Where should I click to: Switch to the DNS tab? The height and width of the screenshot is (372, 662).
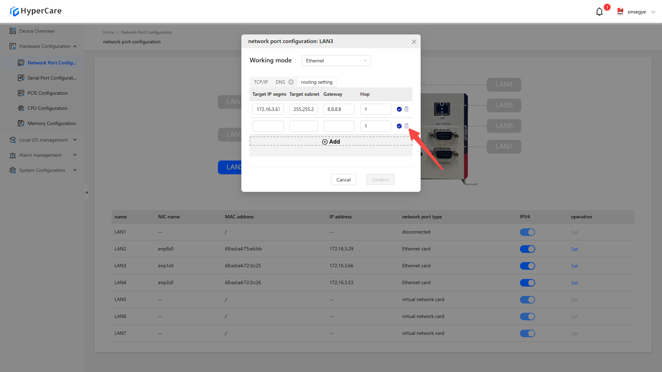click(x=280, y=82)
